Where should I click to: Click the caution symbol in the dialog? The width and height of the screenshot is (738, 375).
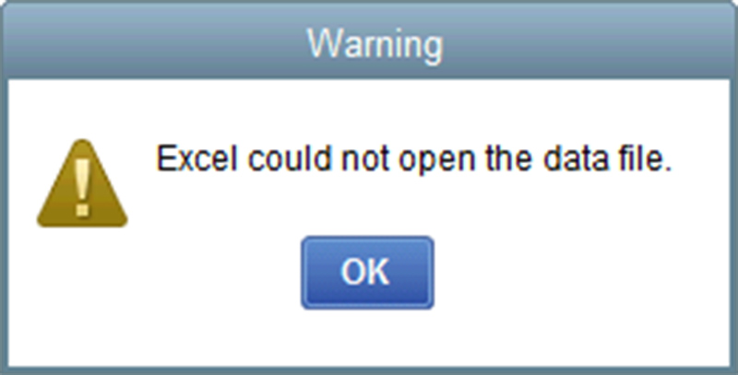point(82,183)
